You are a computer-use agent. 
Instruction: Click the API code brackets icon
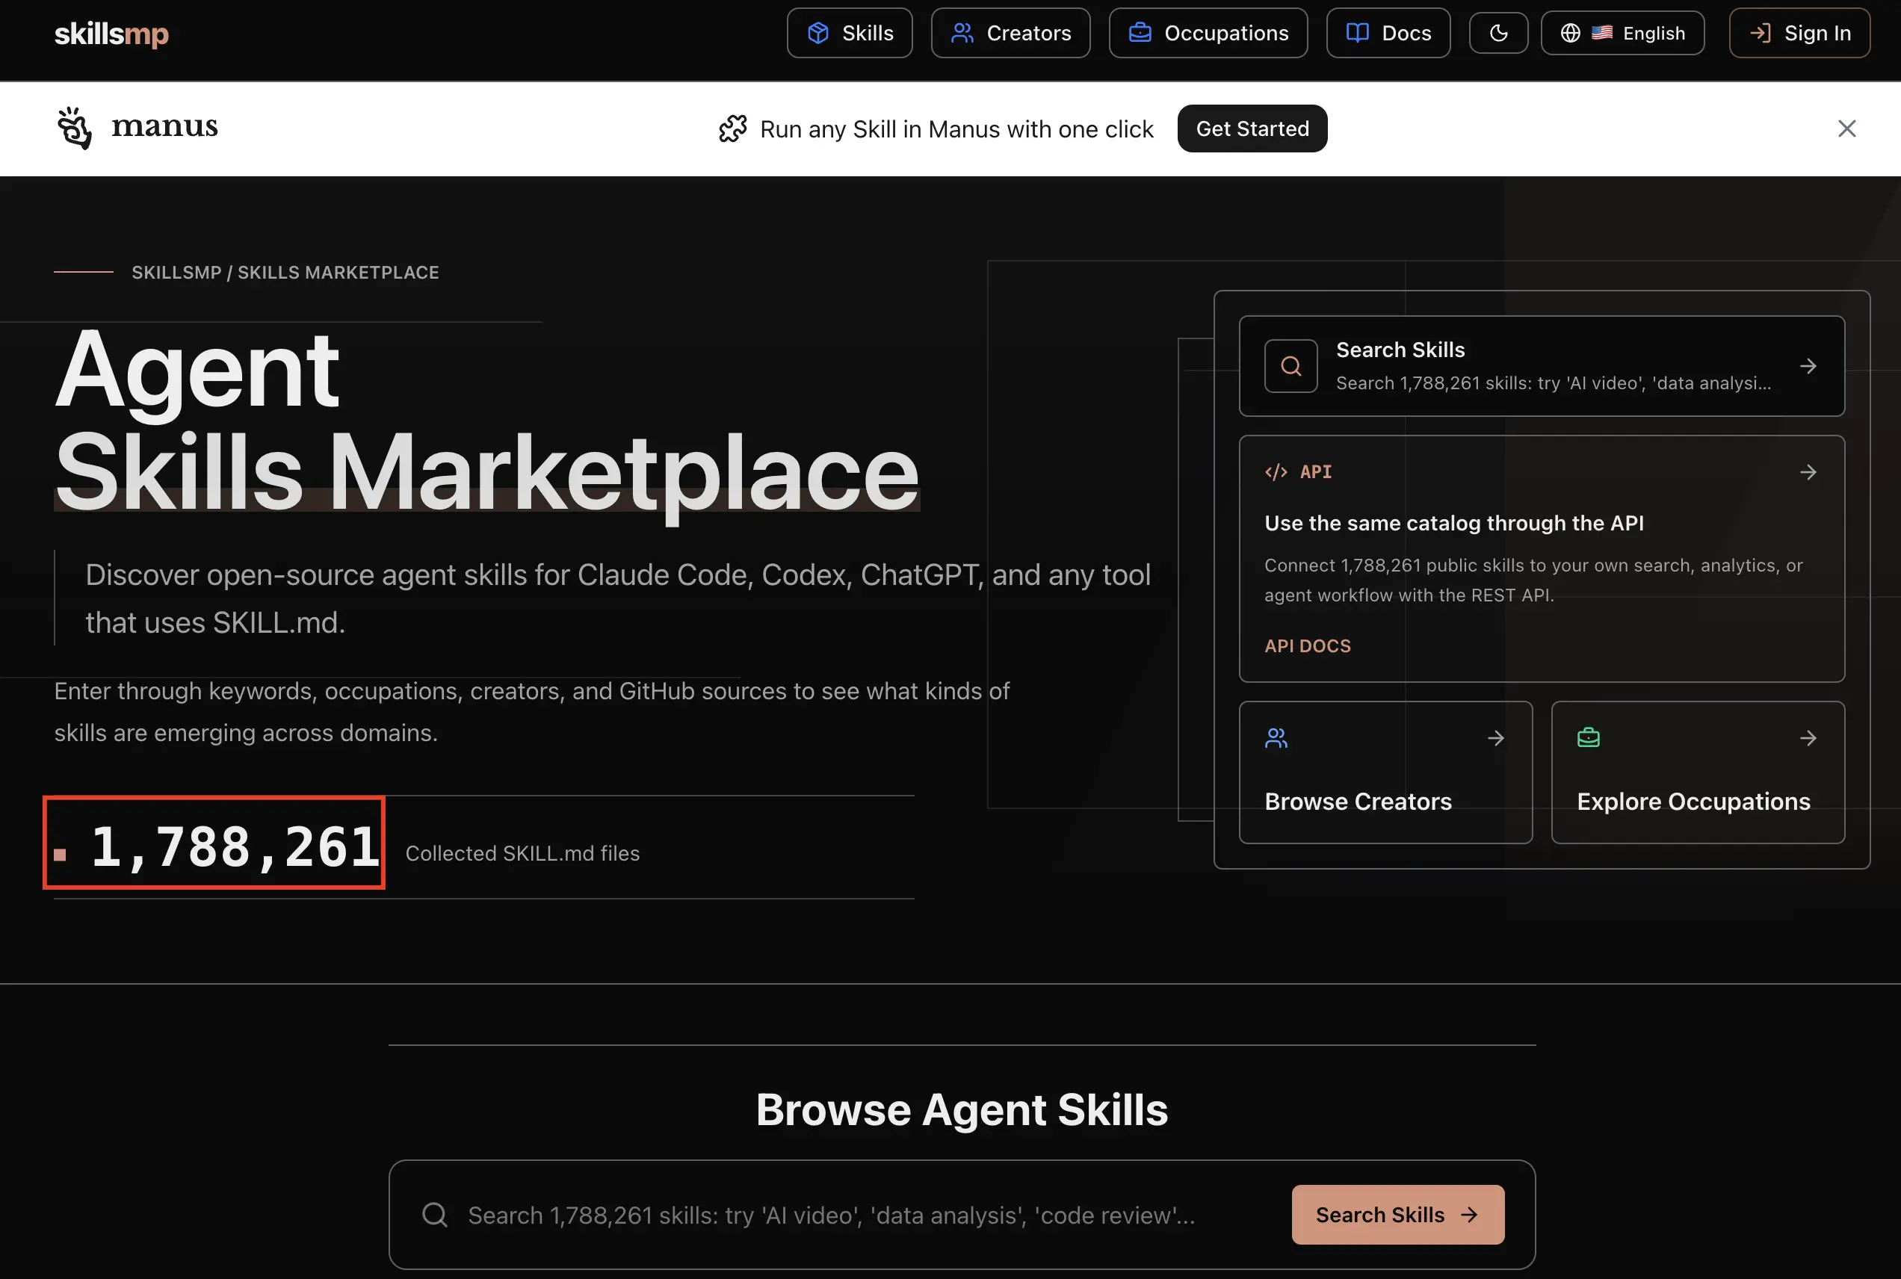[1276, 472]
